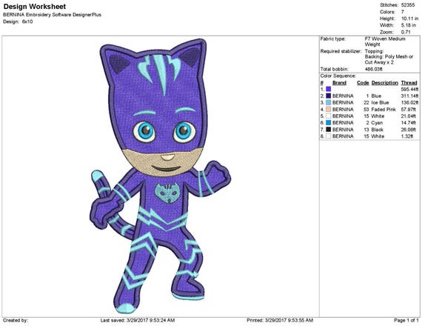Click the Code column header
The height and width of the screenshot is (326, 422).
363,83
